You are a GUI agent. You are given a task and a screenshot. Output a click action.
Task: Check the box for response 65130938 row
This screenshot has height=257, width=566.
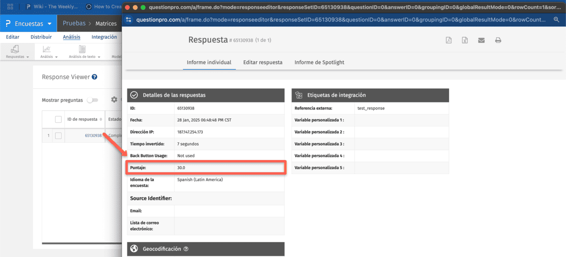point(58,136)
